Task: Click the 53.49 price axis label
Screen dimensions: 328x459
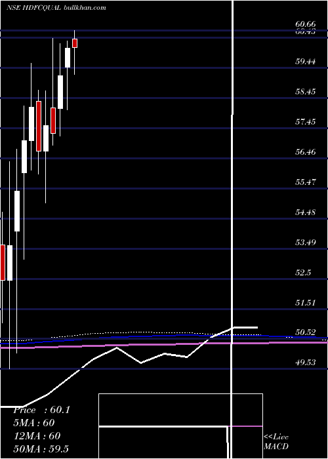Action: coord(306,243)
